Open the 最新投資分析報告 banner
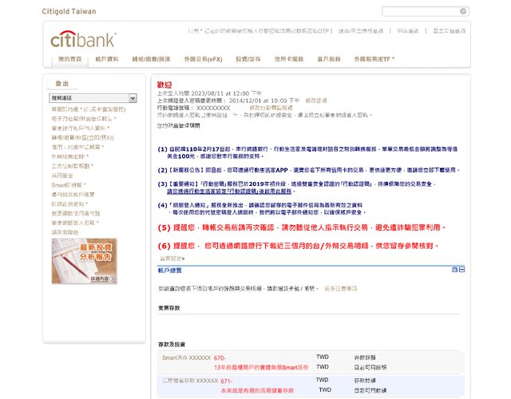The height and width of the screenshot is (399, 511). click(x=73, y=255)
